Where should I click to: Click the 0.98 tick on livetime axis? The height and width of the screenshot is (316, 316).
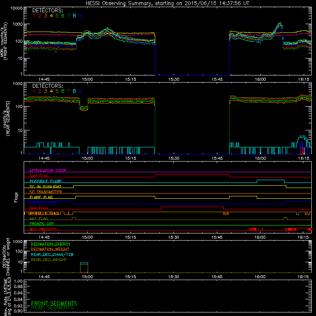pos(18,287)
